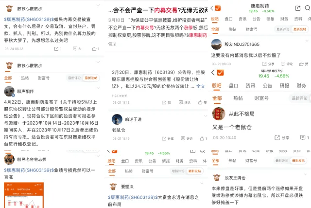
Task: Open search icon at top right
Action: click(308, 8)
